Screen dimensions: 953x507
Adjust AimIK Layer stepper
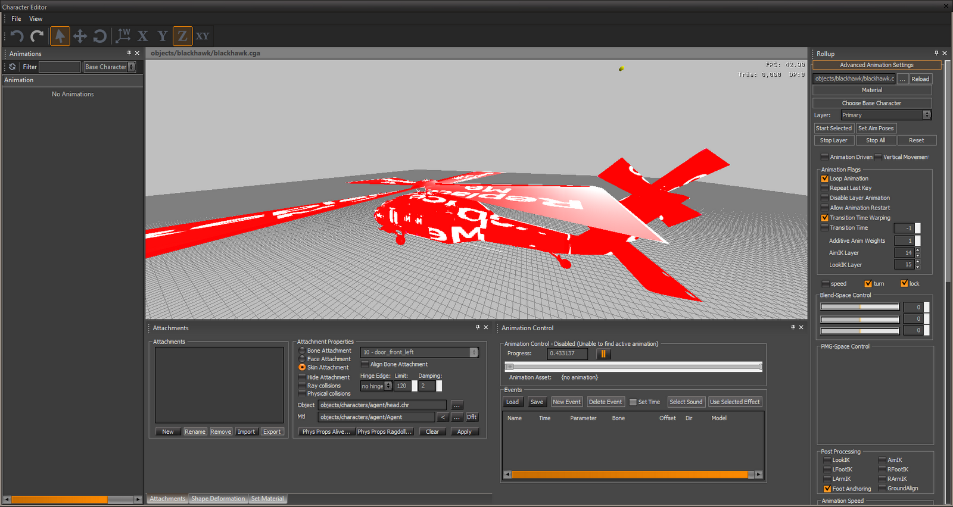(917, 253)
